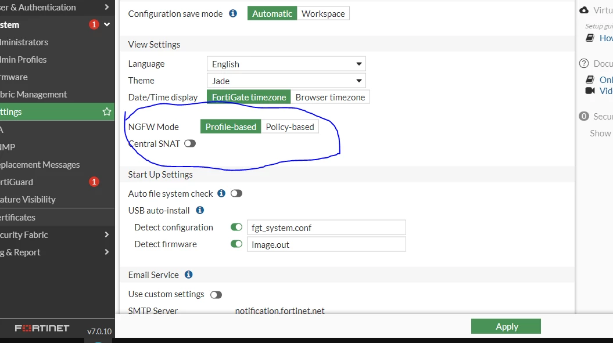
Task: Open the Language dropdown
Action: (286, 64)
